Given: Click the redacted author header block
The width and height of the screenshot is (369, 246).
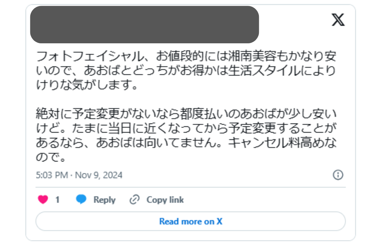Looking at the screenshot, I should [x=144, y=25].
